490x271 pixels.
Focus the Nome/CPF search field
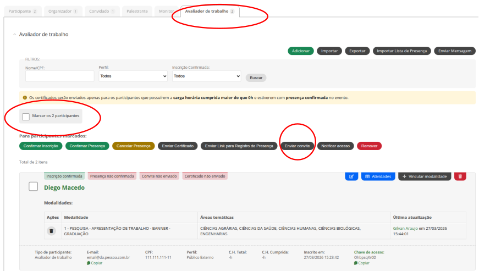pos(60,76)
